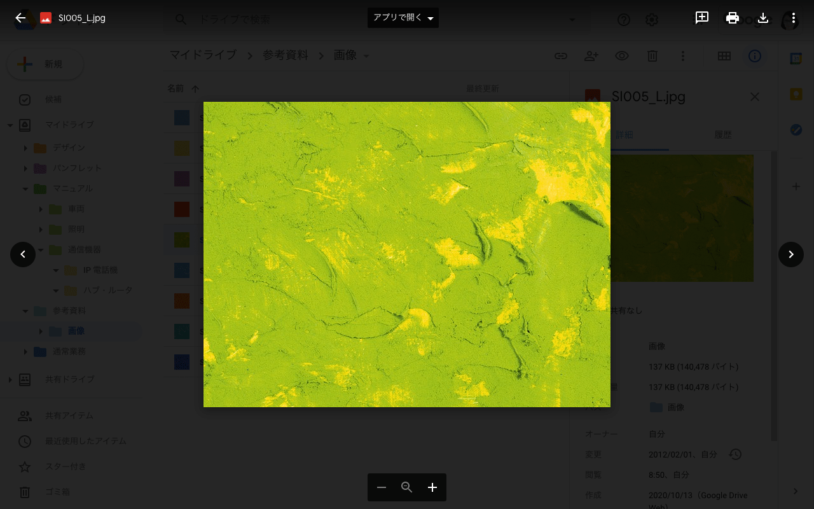Click the get link icon
Image resolution: width=814 pixels, height=509 pixels.
(x=561, y=56)
